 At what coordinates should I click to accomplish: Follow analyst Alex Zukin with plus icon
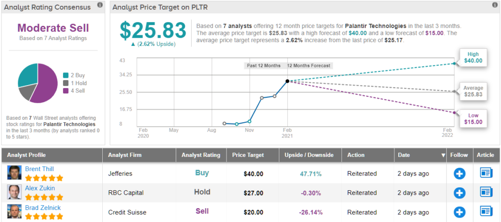(x=459, y=192)
